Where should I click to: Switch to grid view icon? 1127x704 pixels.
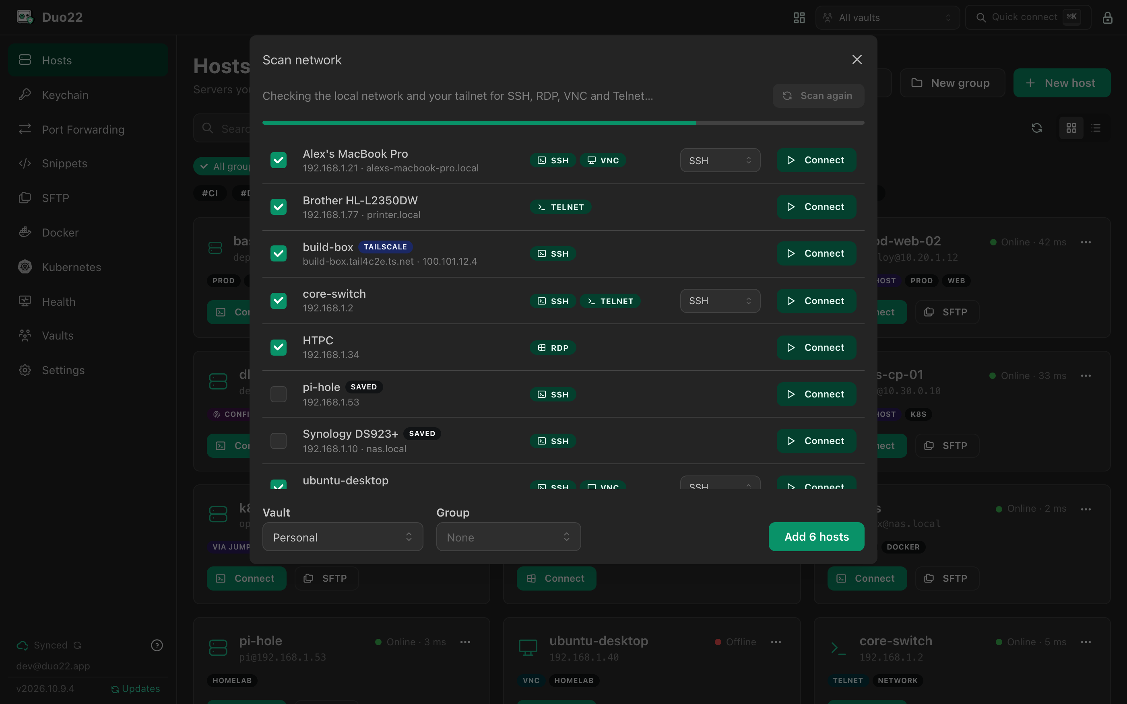[x=1071, y=128]
